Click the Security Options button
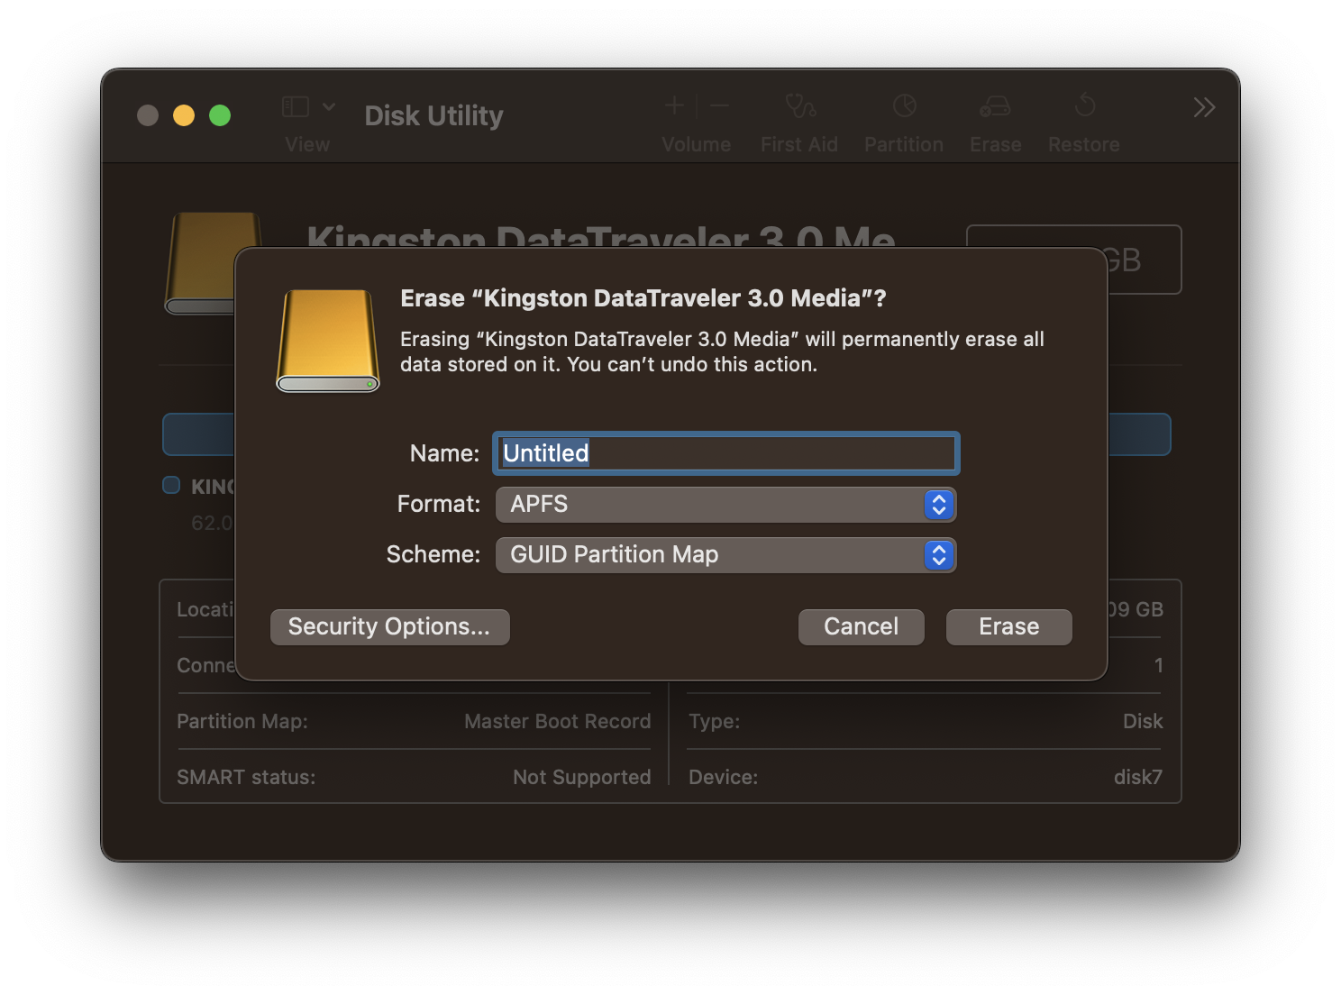The width and height of the screenshot is (1341, 995). tap(389, 626)
